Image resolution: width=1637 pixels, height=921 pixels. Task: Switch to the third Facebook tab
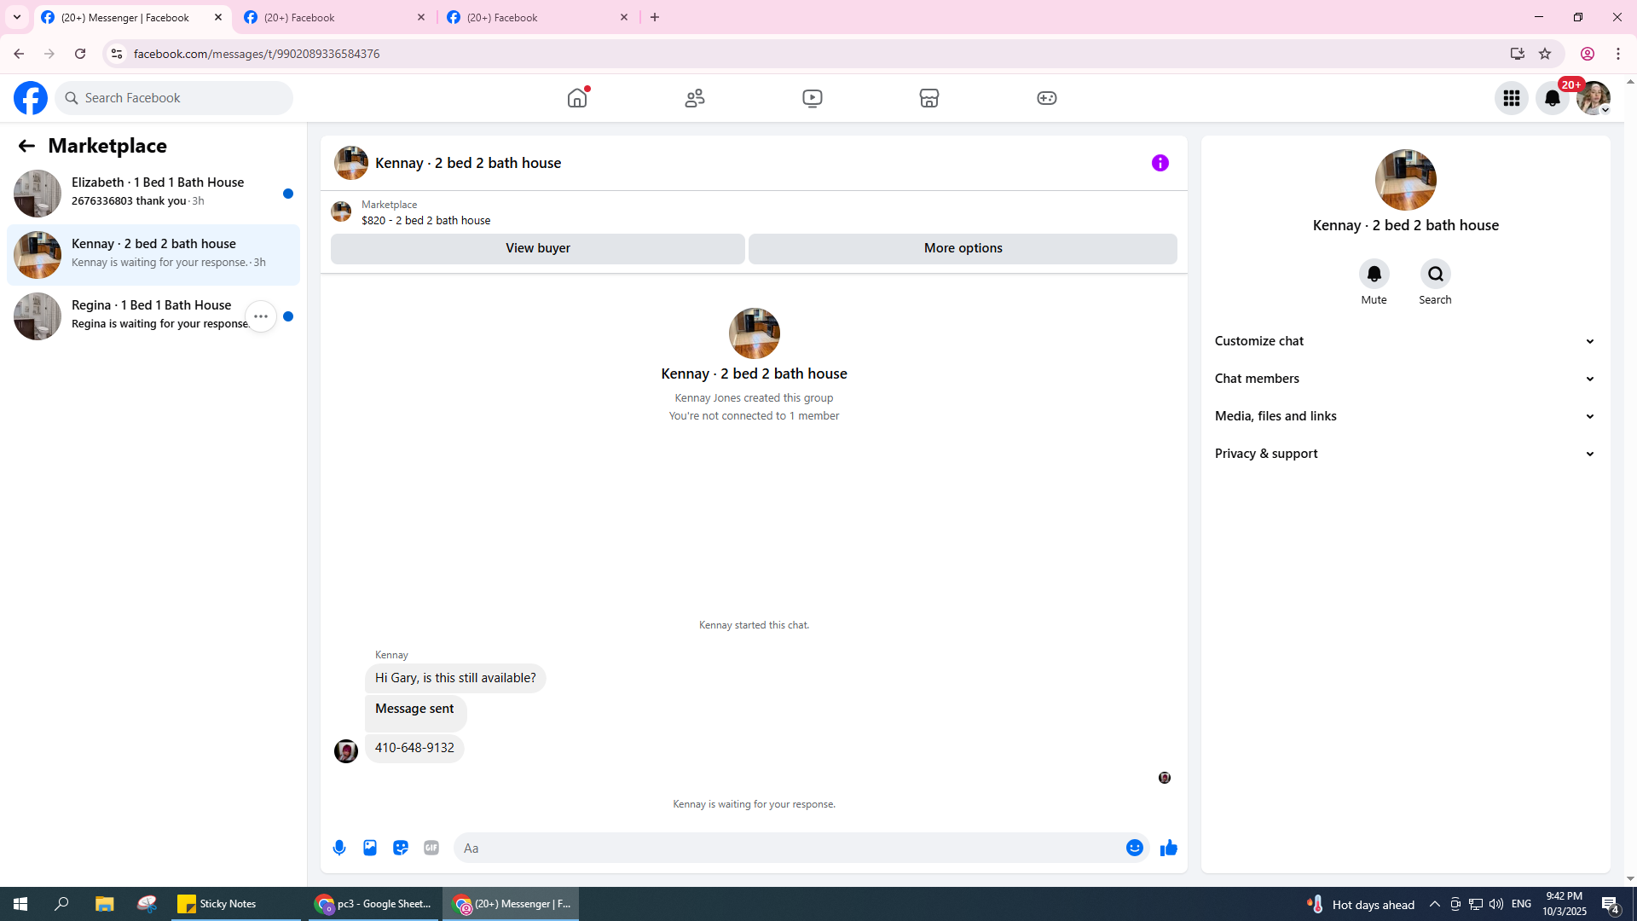click(x=538, y=17)
